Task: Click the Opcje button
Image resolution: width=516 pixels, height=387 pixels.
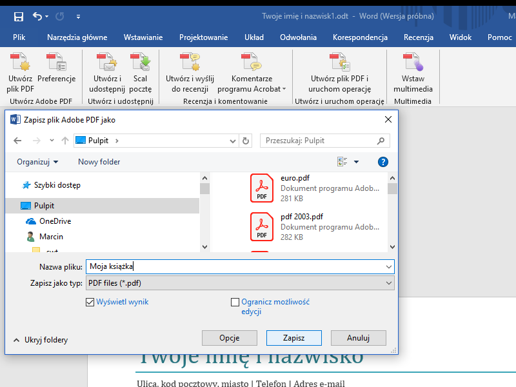Action: pos(230,338)
